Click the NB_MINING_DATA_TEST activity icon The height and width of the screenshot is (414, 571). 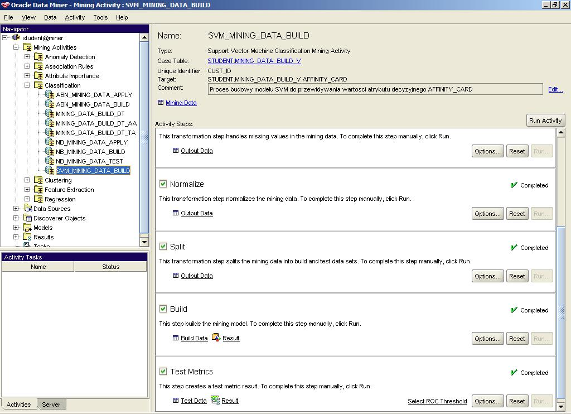coord(50,161)
